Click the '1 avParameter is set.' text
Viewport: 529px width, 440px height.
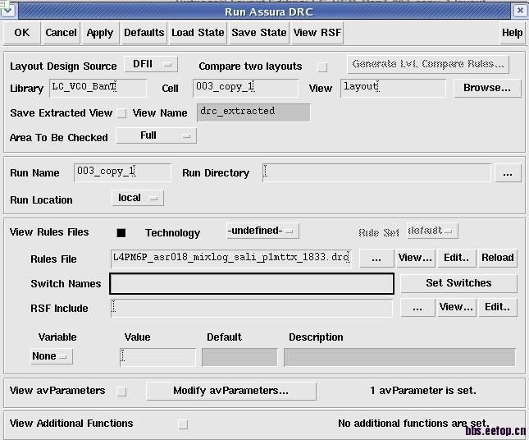click(x=423, y=391)
